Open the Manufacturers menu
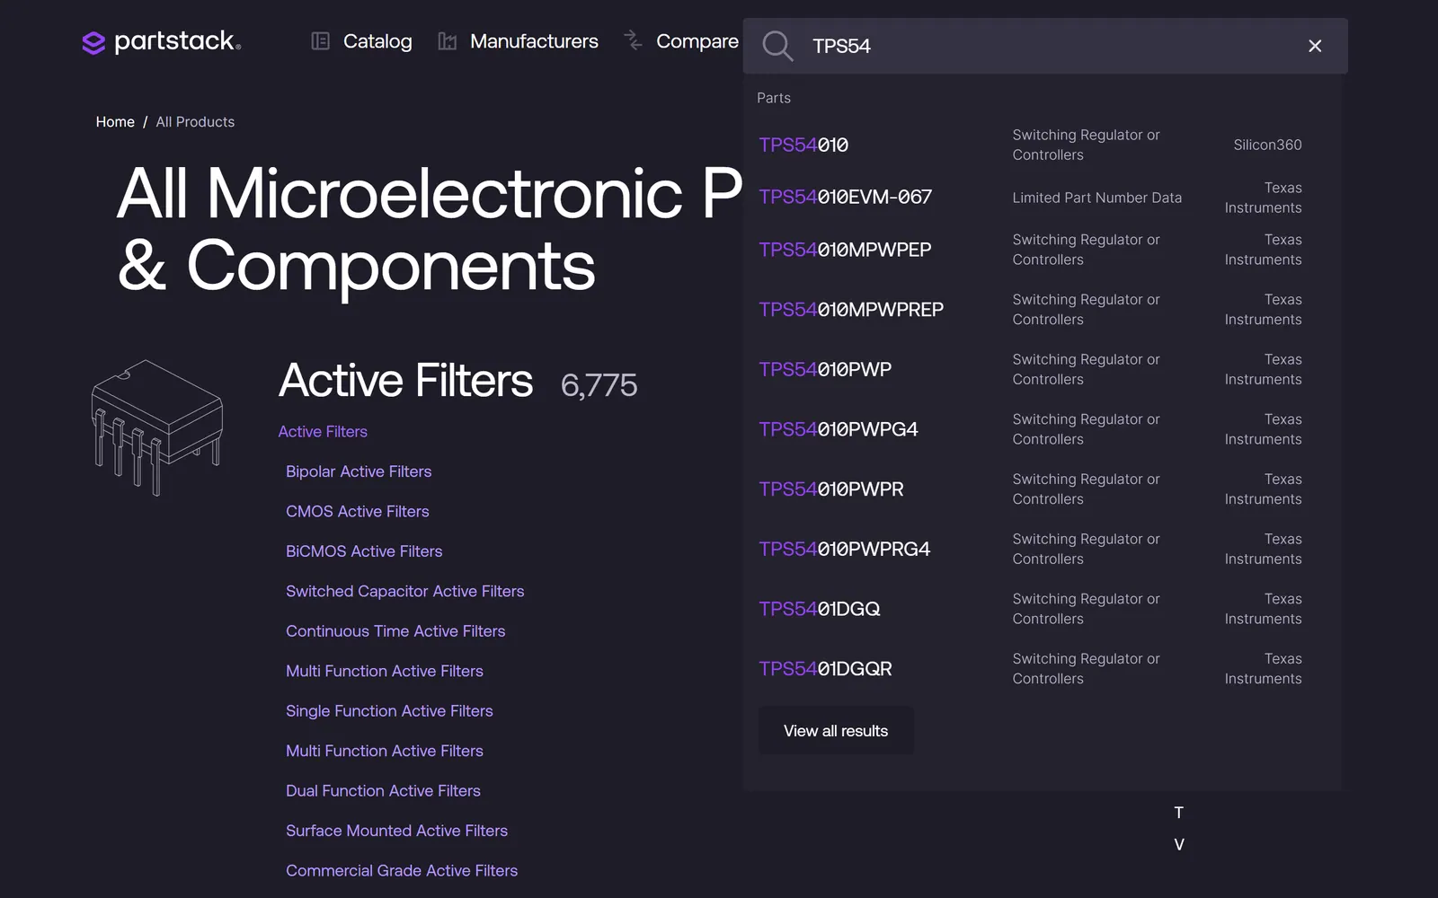 click(x=518, y=41)
